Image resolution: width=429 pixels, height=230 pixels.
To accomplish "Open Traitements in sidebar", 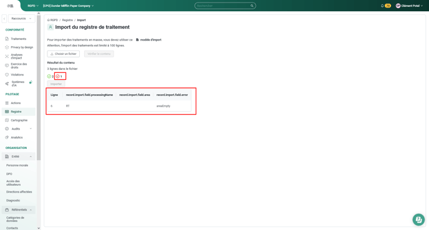I will coord(18,39).
